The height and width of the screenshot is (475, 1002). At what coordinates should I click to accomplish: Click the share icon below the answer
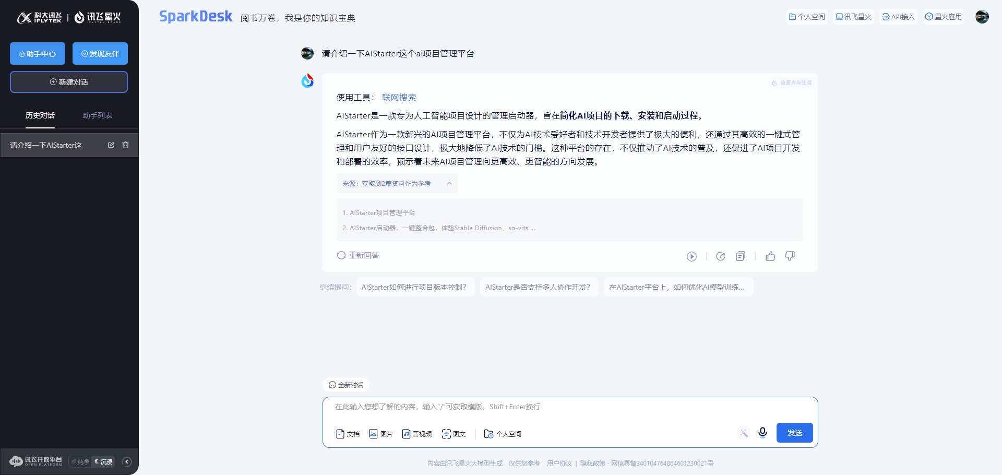point(721,256)
